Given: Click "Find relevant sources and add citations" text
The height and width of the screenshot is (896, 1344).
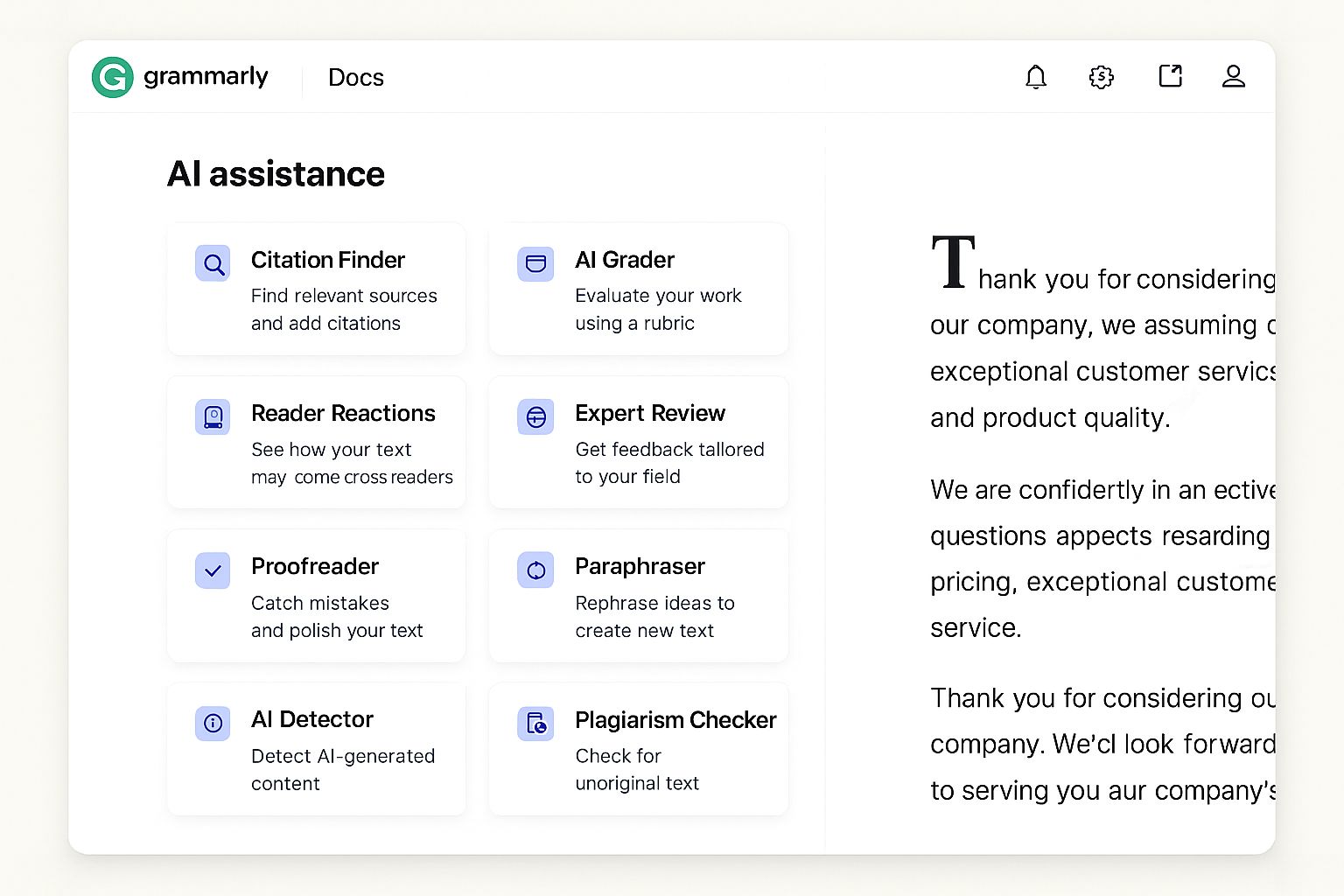Looking at the screenshot, I should [x=344, y=310].
